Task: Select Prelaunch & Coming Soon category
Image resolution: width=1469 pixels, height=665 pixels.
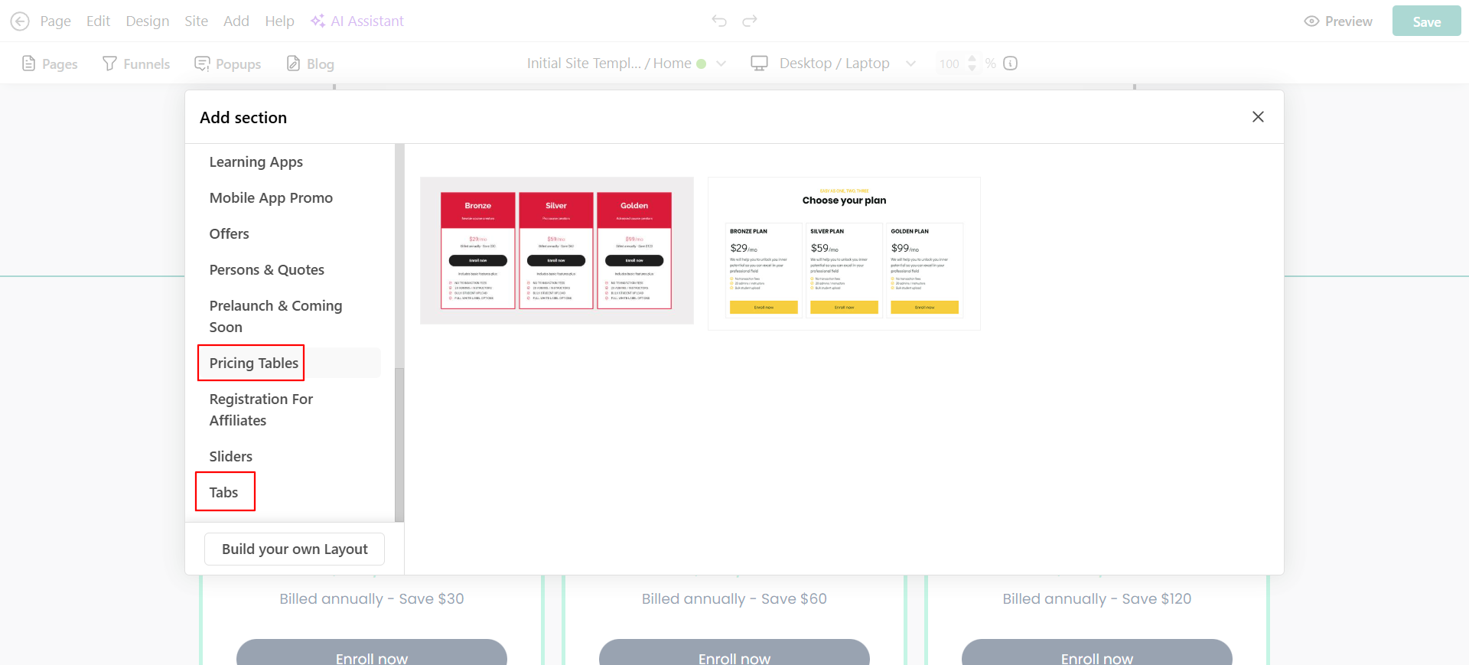Action: [275, 317]
